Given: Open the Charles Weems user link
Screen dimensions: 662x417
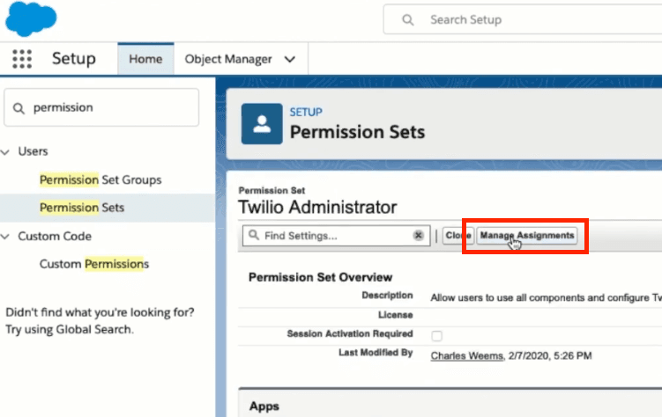Looking at the screenshot, I should [x=467, y=356].
